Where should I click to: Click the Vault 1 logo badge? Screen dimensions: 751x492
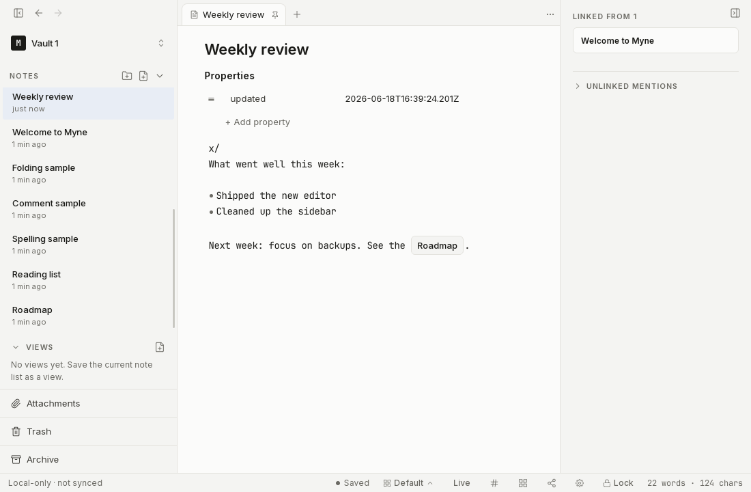tap(18, 43)
